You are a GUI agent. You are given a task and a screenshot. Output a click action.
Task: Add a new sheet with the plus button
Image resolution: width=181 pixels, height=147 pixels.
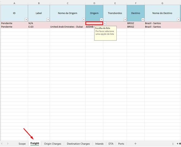135,143
